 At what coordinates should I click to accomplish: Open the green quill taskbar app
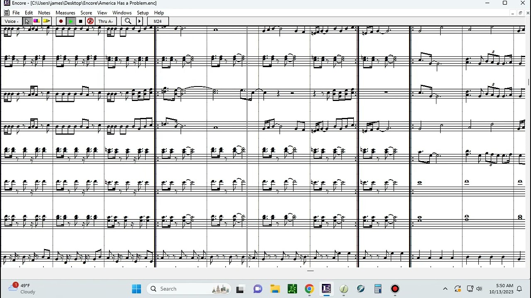(344, 289)
